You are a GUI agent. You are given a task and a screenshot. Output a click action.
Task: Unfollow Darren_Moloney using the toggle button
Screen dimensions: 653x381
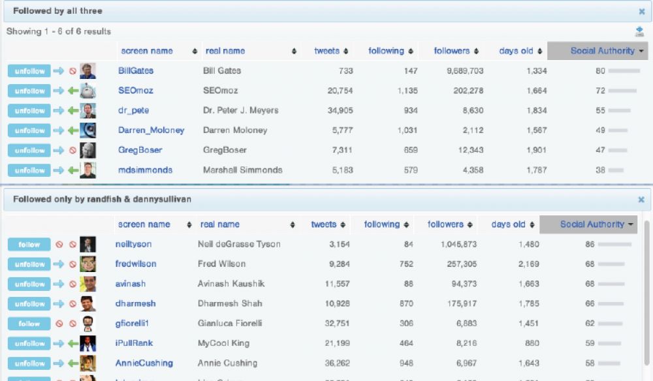29,130
